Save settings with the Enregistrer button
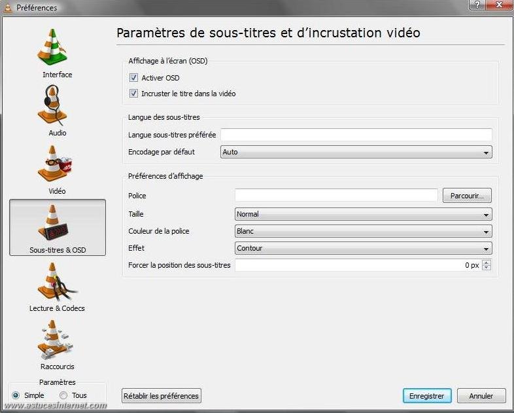The image size is (514, 413). [x=427, y=396]
